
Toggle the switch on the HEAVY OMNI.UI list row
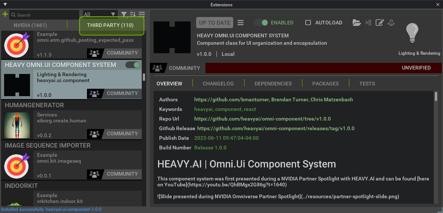coord(133,65)
